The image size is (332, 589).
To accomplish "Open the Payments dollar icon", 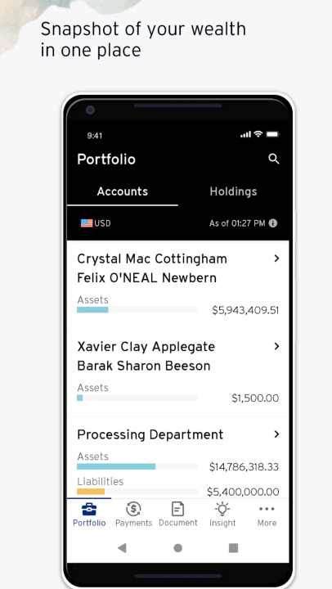I will point(133,510).
